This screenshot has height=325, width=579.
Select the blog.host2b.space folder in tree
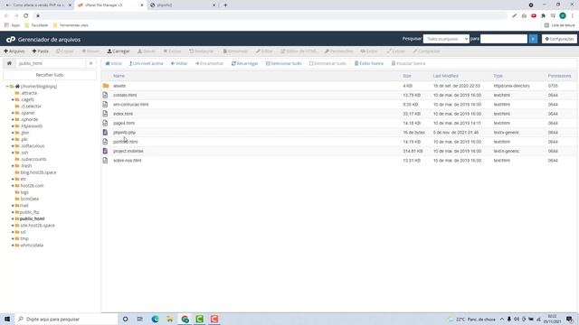pos(38,172)
